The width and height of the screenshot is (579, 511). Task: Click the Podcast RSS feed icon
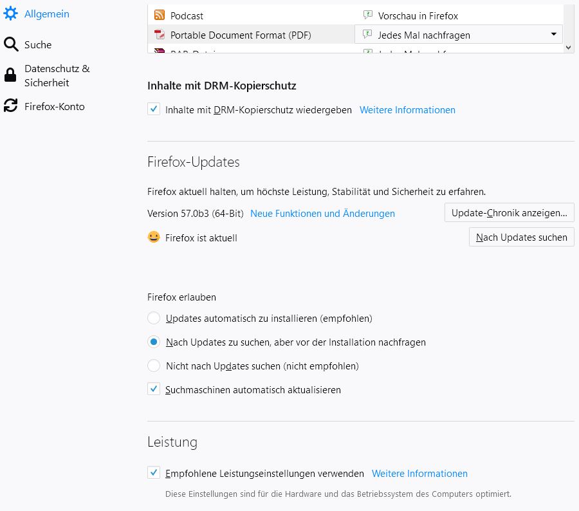coord(160,15)
